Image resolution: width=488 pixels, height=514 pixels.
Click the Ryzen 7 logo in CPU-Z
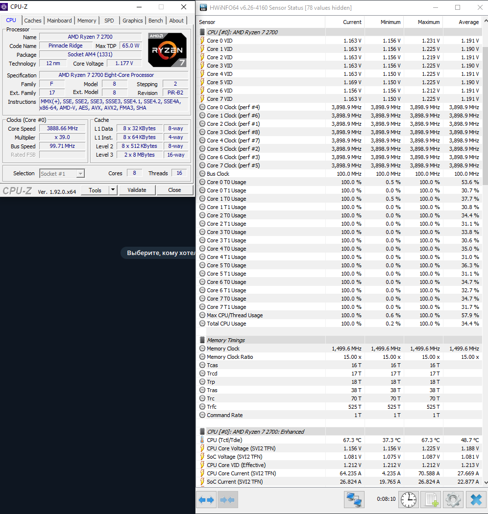(x=168, y=50)
